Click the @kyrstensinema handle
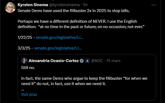Viewport: 165px width, 103px height. click(x=64, y=5)
